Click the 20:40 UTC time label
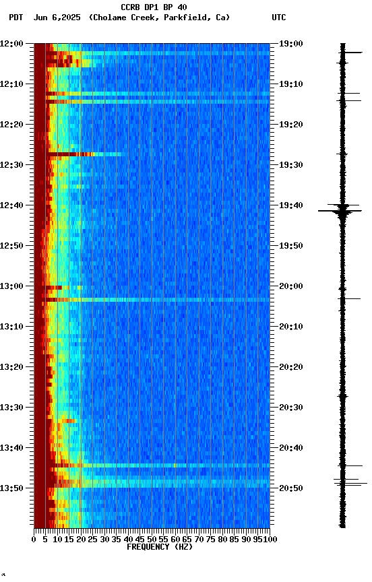This screenshot has width=372, height=582. (291, 449)
